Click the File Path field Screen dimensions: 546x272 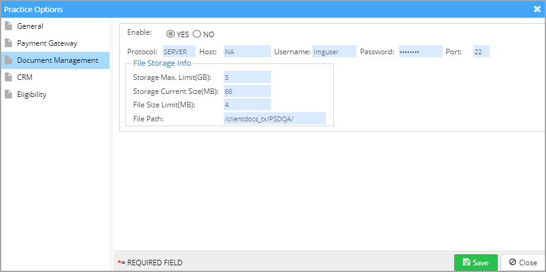click(275, 118)
